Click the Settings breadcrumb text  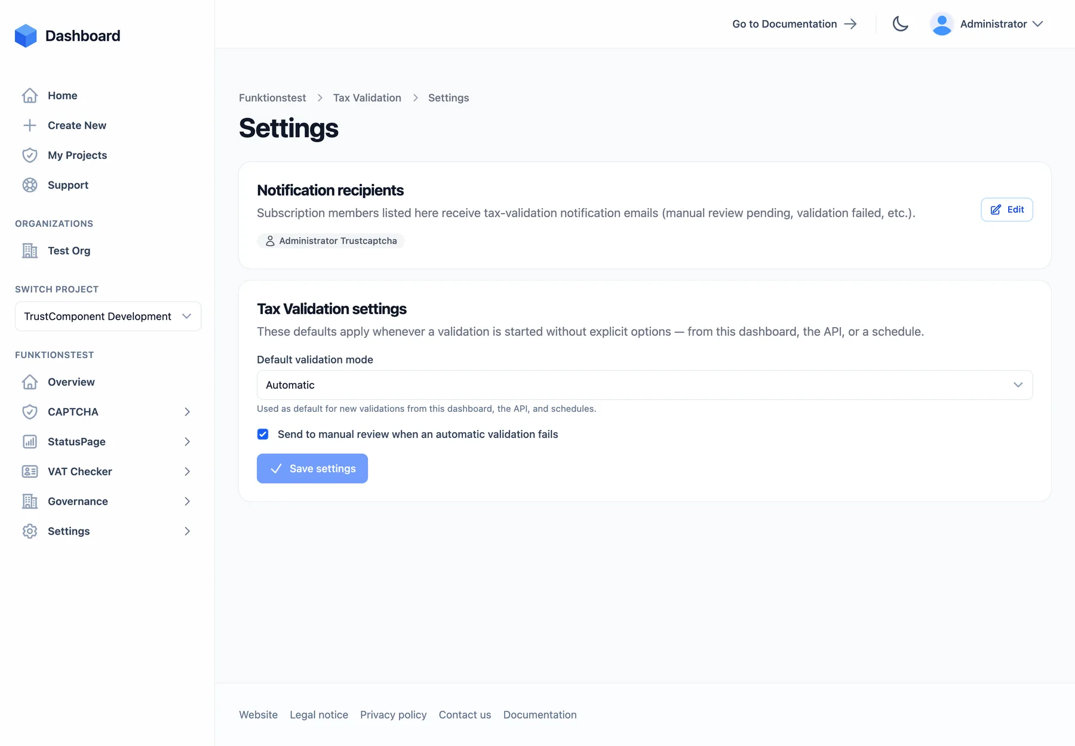449,98
